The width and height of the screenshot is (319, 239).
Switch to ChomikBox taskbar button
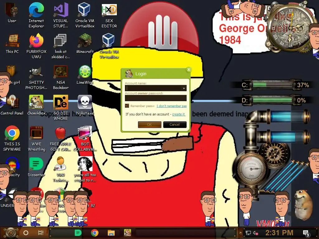pyautogui.click(x=127, y=233)
